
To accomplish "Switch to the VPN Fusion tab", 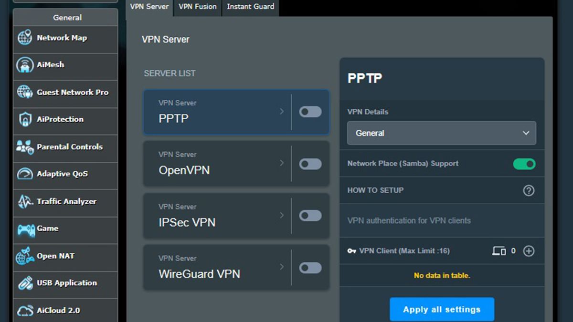I will click(198, 7).
